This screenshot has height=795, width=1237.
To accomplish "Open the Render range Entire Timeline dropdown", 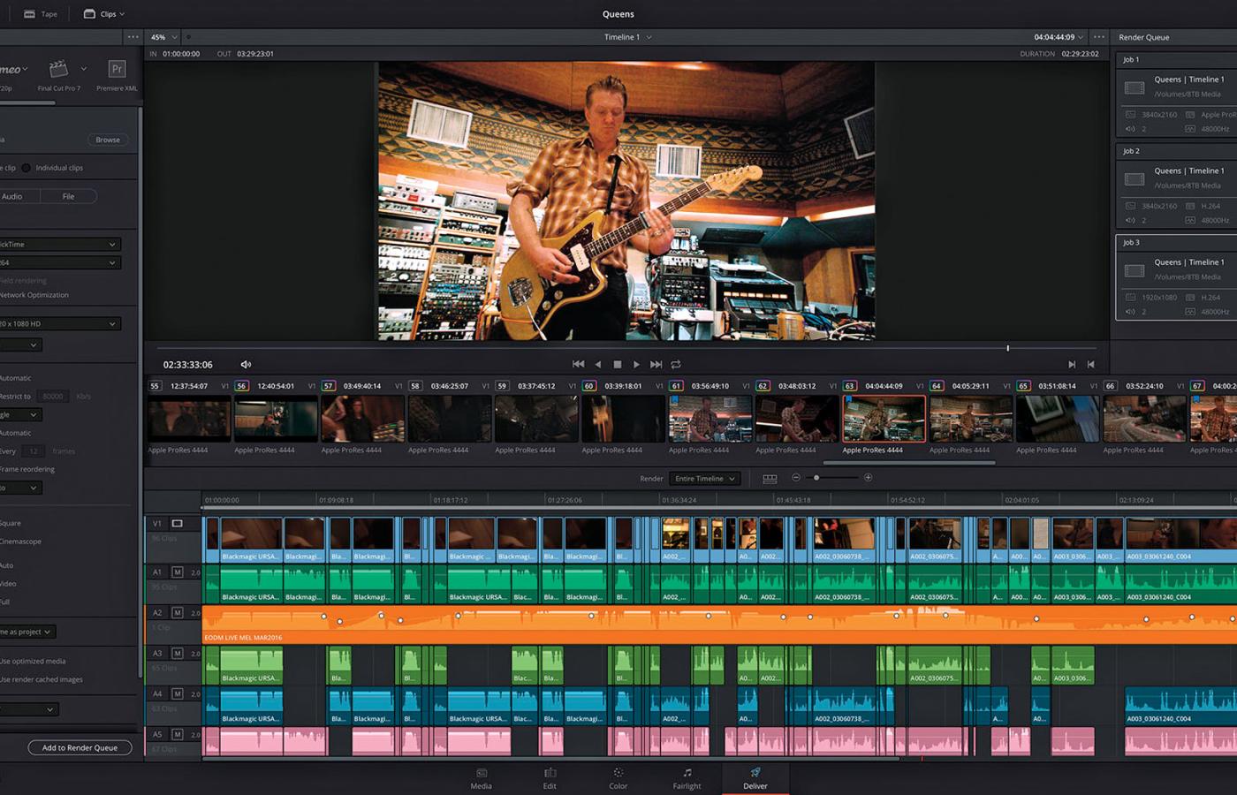I will [704, 479].
